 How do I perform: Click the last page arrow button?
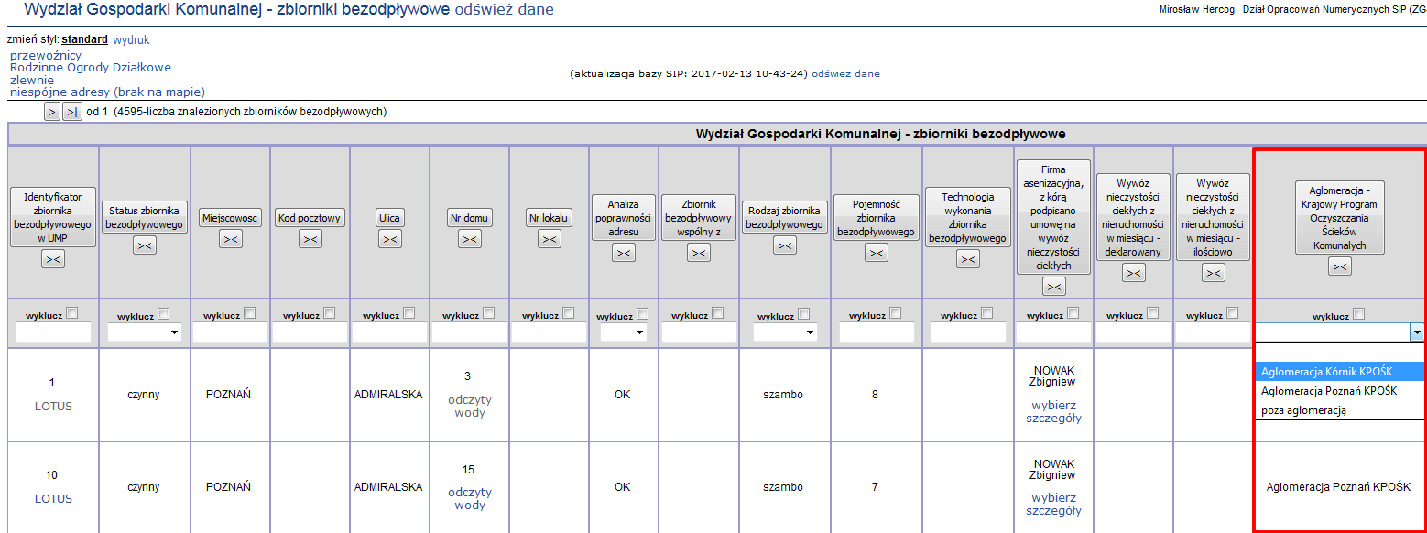pos(71,112)
